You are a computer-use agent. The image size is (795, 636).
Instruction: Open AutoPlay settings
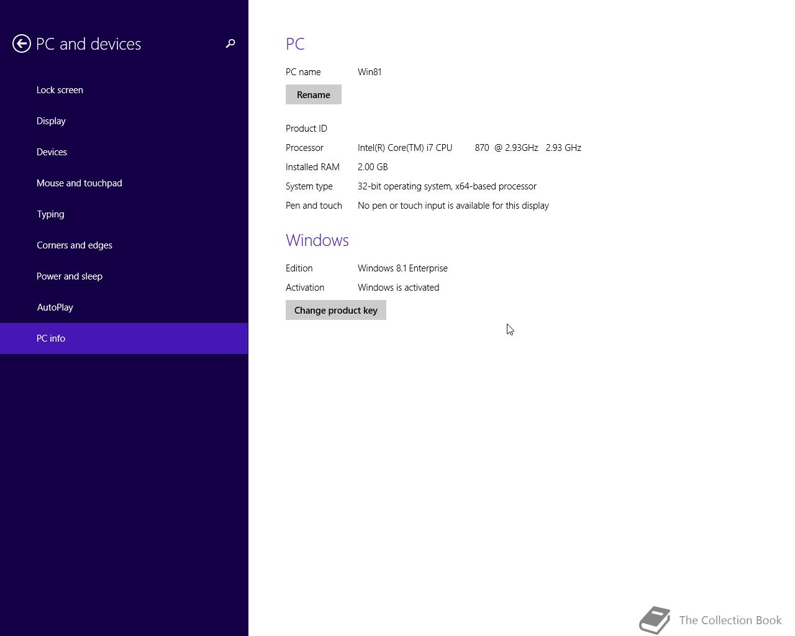[124, 307]
